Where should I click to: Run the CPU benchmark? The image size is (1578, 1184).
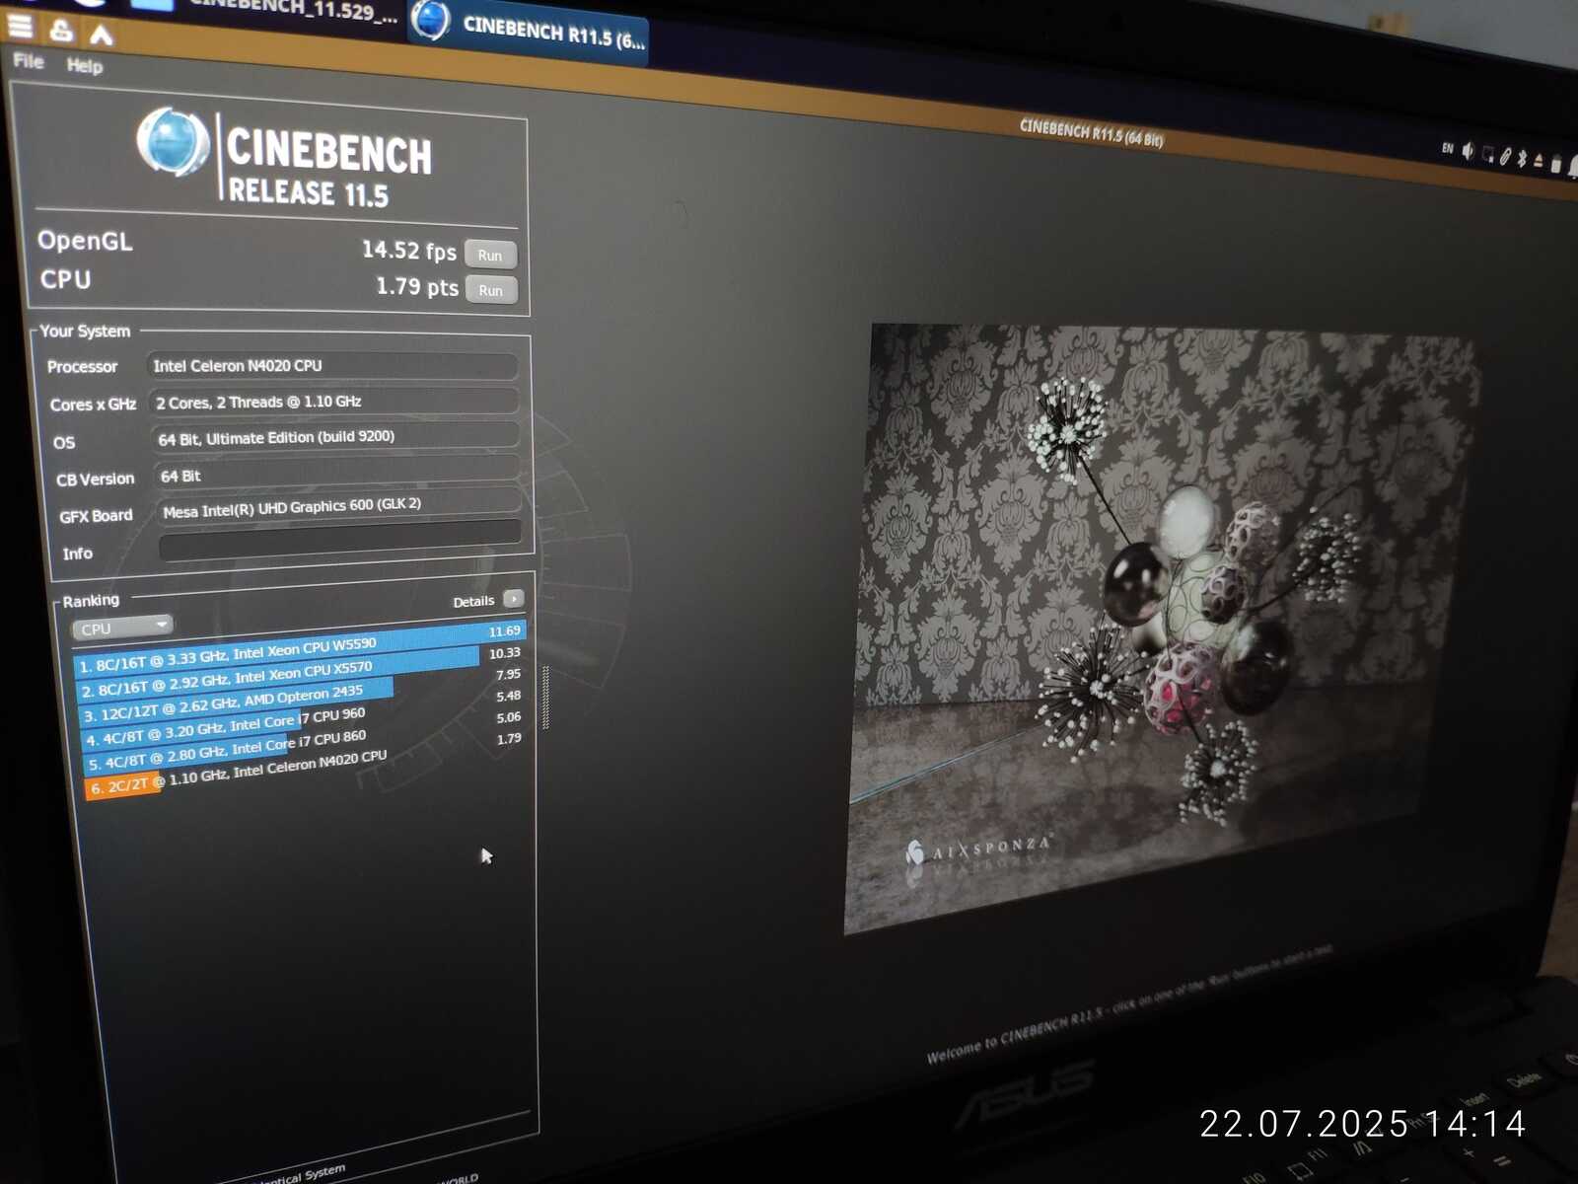tap(491, 290)
